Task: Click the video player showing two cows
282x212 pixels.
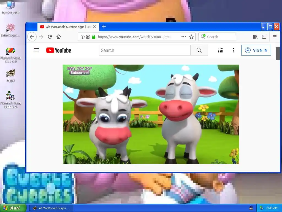Action: tap(151, 114)
